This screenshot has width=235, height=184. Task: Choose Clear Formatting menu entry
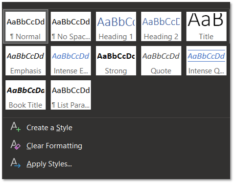point(116,146)
